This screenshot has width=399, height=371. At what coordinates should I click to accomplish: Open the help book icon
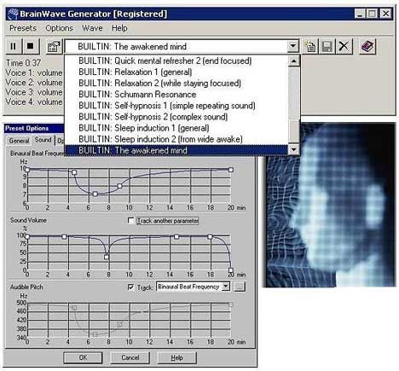click(x=367, y=46)
